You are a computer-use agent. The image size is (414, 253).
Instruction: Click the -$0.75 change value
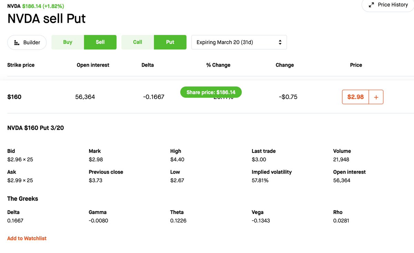288,97
